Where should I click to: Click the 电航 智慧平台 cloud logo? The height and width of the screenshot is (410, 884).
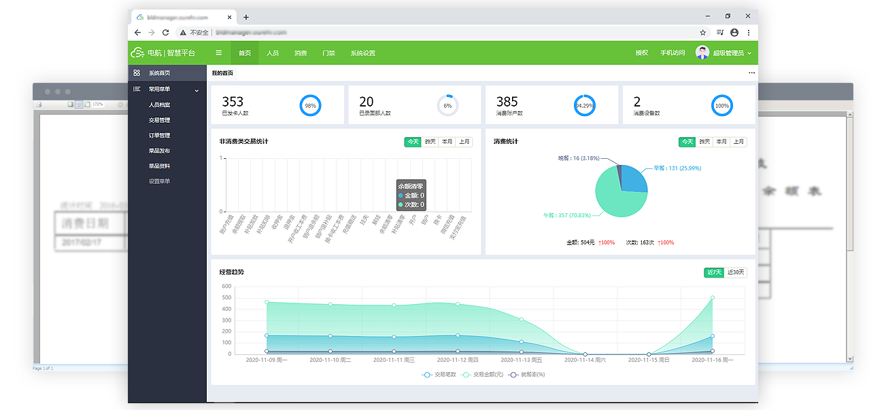(x=137, y=53)
